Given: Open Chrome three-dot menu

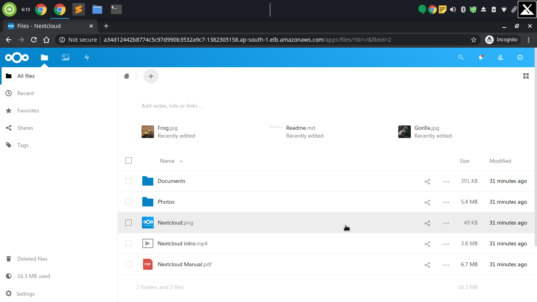Looking at the screenshot, I should click(529, 40).
